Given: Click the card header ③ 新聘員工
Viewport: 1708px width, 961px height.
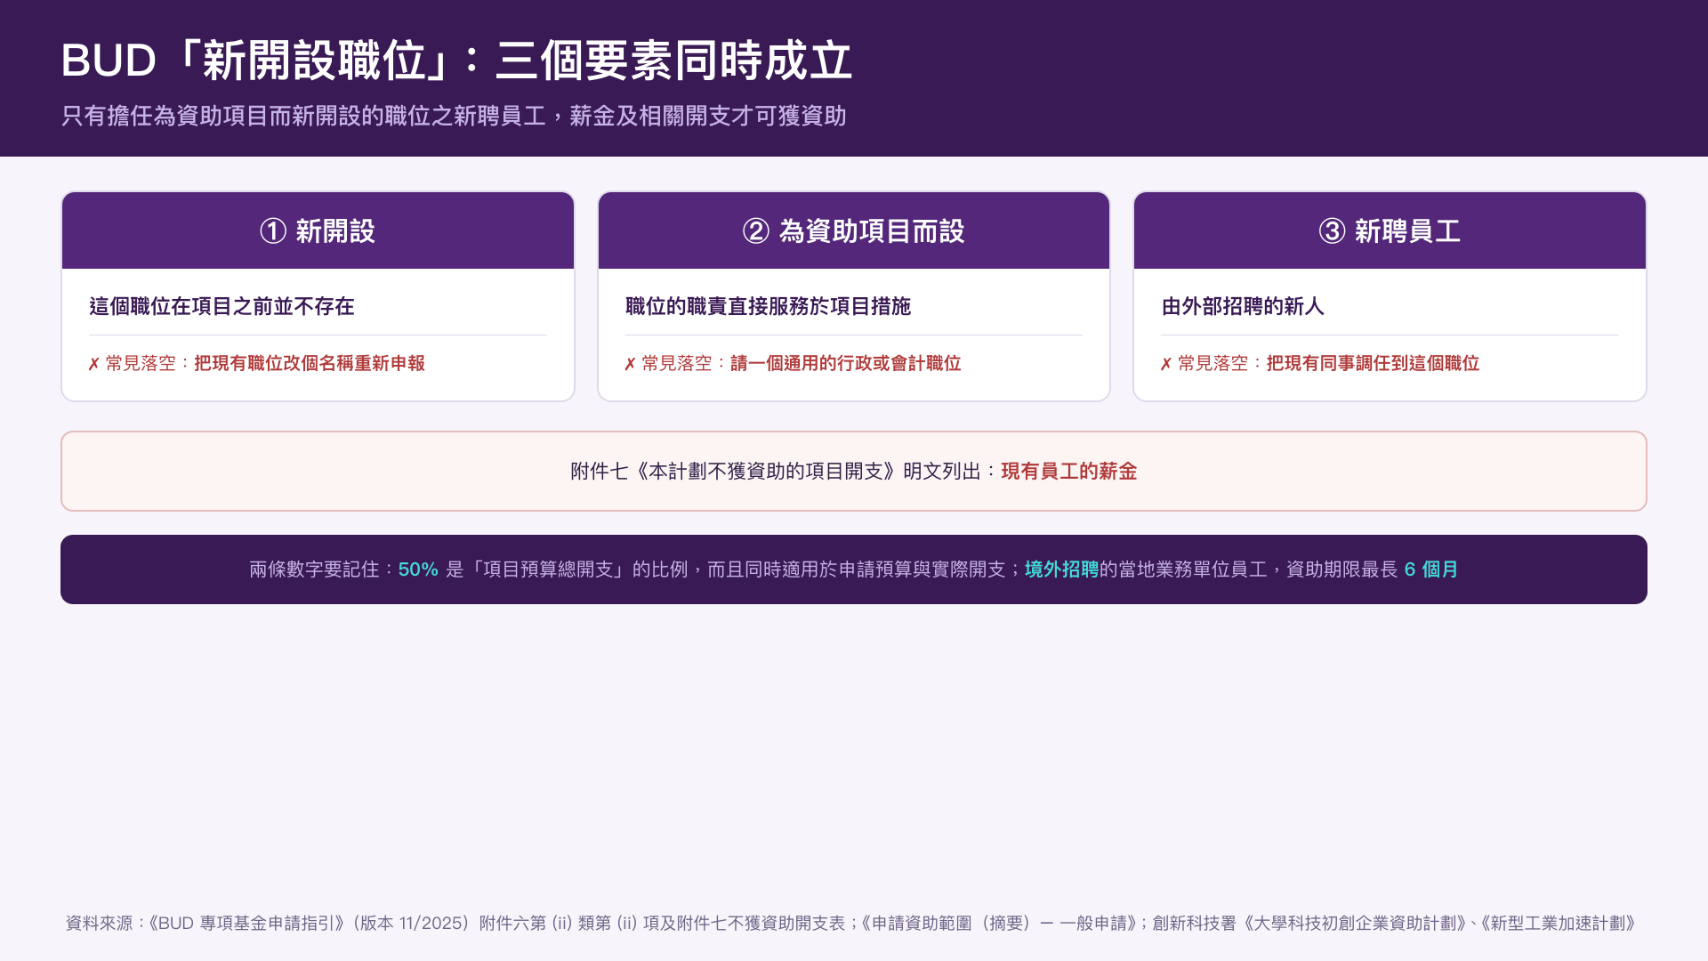Looking at the screenshot, I should pos(1390,230).
